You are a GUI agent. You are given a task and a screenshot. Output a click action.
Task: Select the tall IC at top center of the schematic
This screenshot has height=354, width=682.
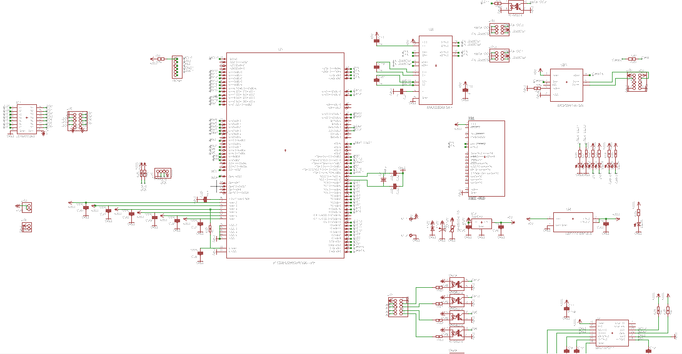point(435,70)
